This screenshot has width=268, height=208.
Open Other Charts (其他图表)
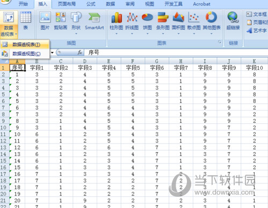pyautogui.click(x=212, y=20)
